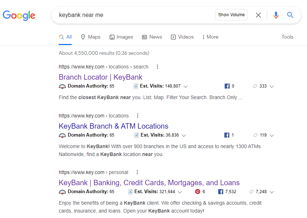Expand the chevron next to 7,248 links
307x218 pixels.
(272, 192)
